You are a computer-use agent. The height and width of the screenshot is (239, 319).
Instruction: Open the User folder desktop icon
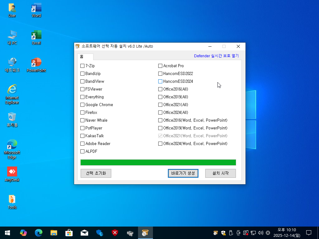12,10
